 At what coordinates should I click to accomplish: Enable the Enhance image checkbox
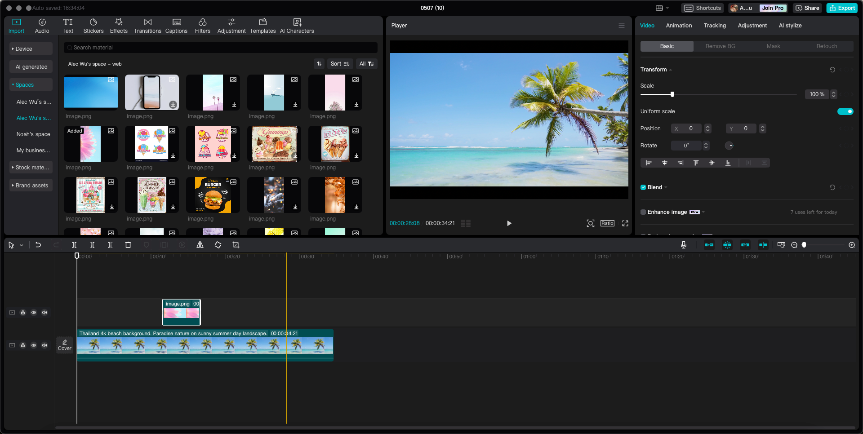643,212
